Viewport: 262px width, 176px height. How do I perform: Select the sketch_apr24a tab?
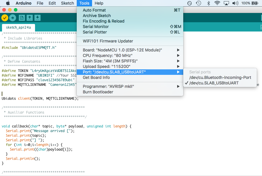tap(18, 27)
